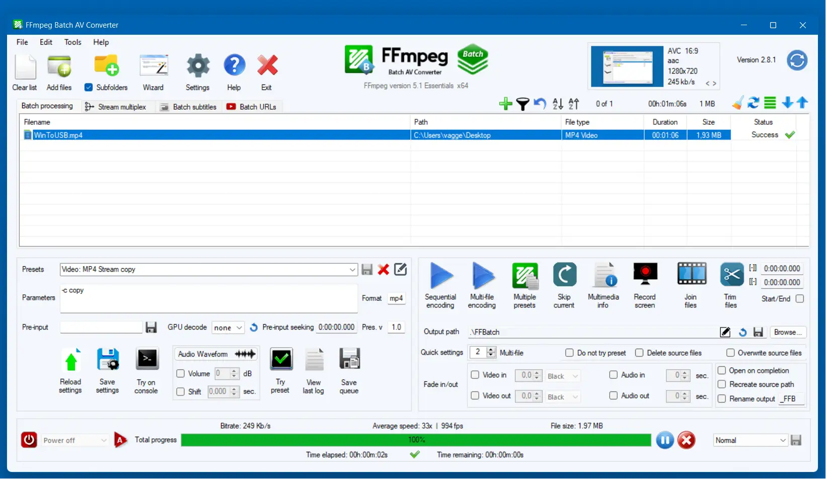Toggle the Subfolders checkbox

[x=89, y=88]
